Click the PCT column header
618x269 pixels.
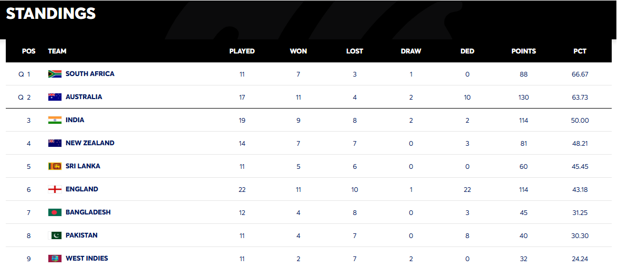(x=580, y=51)
